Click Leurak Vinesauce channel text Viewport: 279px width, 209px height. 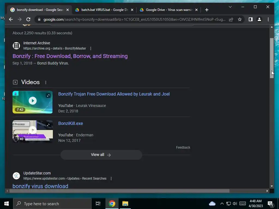(x=91, y=106)
